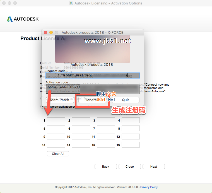
Task: Close the X-FORCE keygen window with red button
Action: 45,32
